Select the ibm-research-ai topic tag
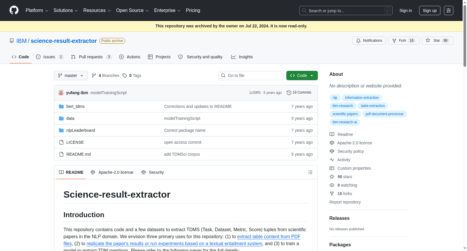 pos(345,122)
